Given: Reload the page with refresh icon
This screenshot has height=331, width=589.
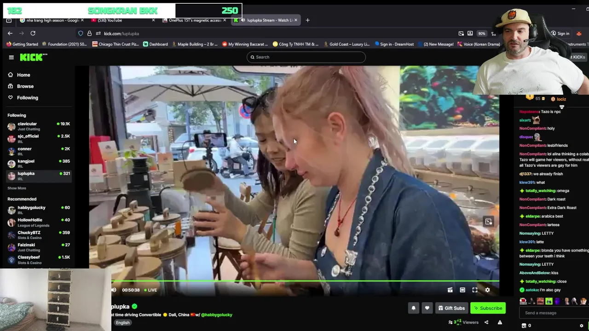Looking at the screenshot, I should [33, 34].
